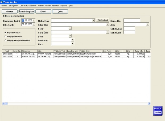165x121 pixels.
Task: Click the 4.546,25 amount cell
Action: point(139,57)
